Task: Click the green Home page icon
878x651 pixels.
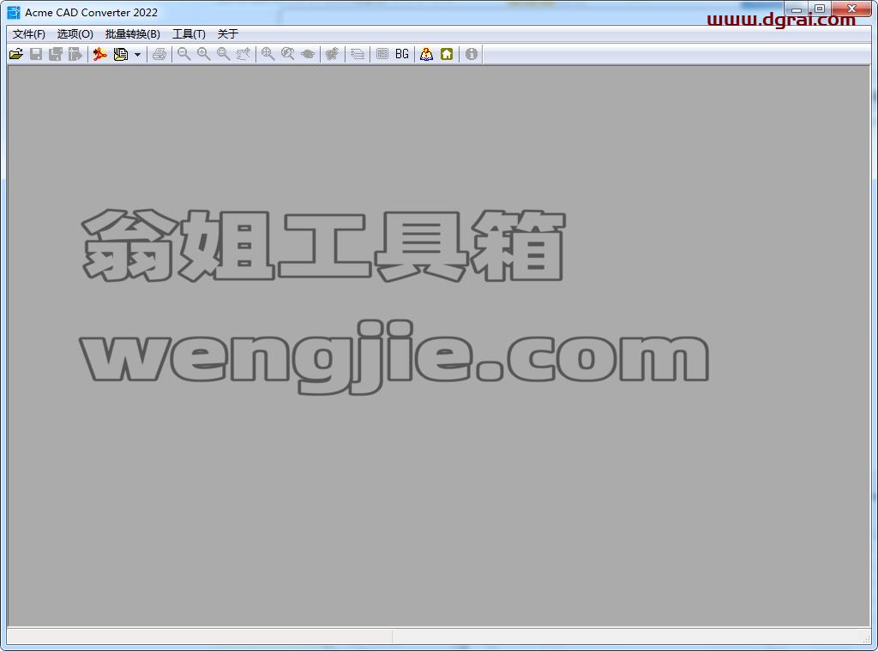Action: [x=447, y=54]
